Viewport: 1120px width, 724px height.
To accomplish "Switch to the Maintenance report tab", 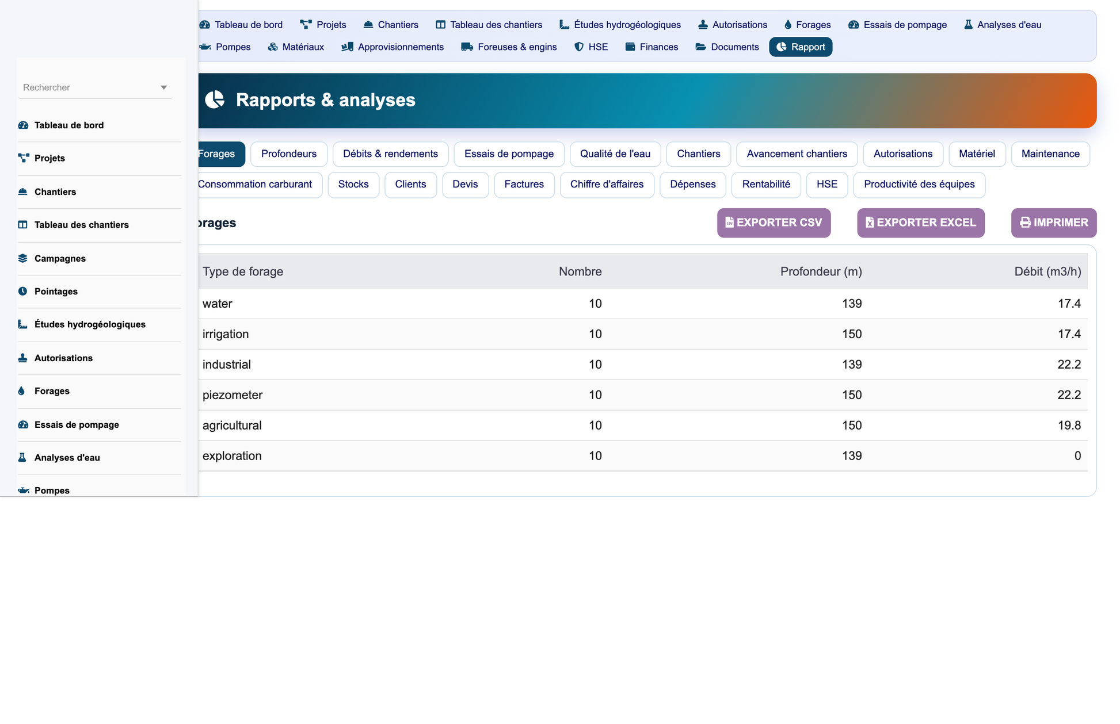I will [x=1050, y=154].
